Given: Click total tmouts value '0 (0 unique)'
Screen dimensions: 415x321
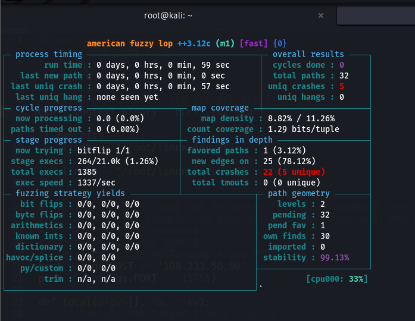Looking at the screenshot, I should pos(292,183).
